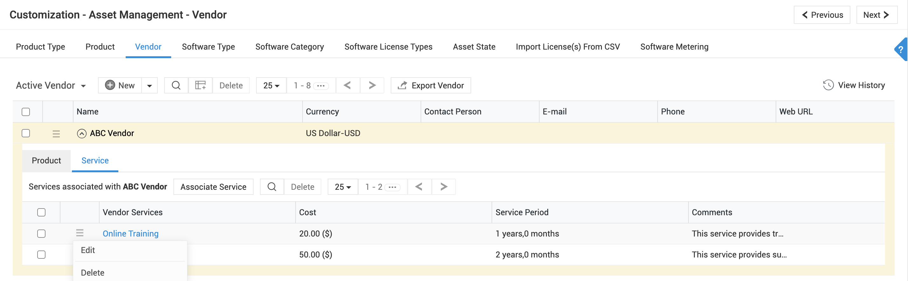Switch to the Software Type tab

(x=208, y=47)
